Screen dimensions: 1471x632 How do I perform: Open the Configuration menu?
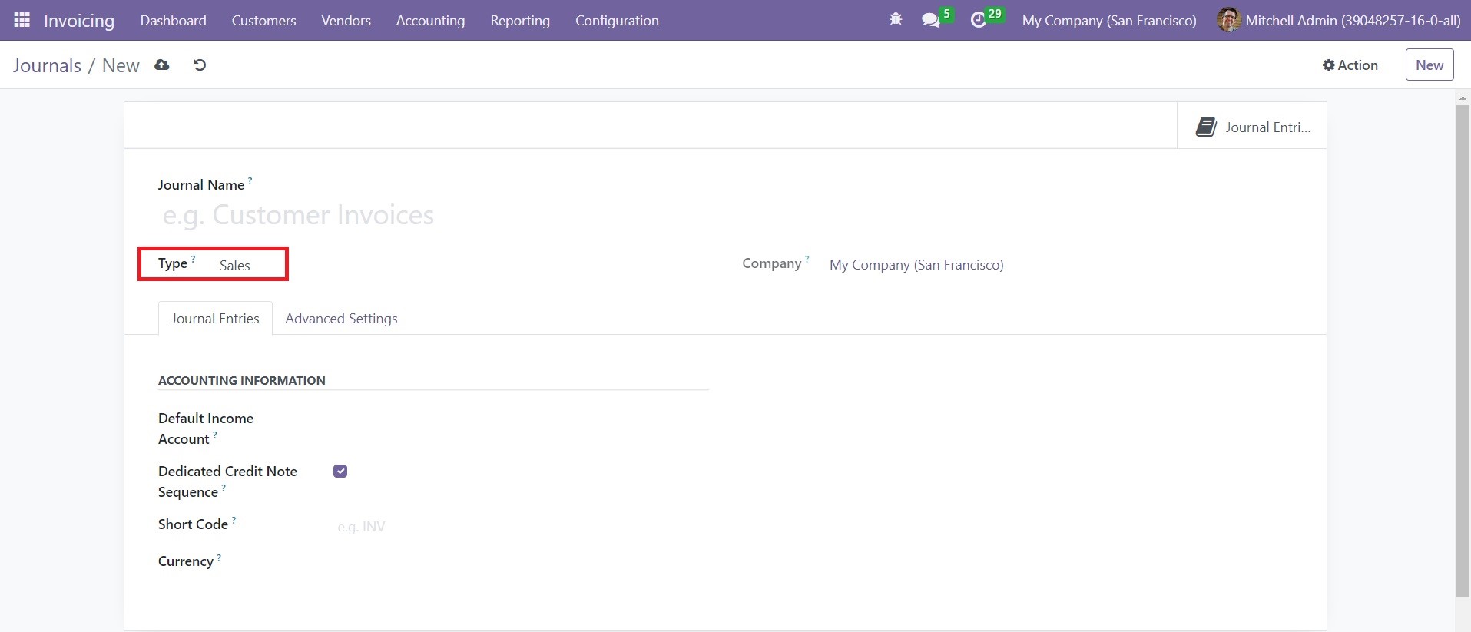[x=617, y=20]
